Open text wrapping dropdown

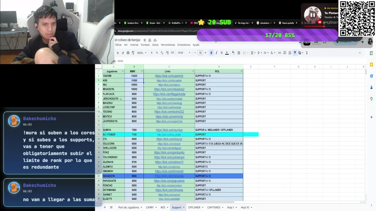coord(266,53)
